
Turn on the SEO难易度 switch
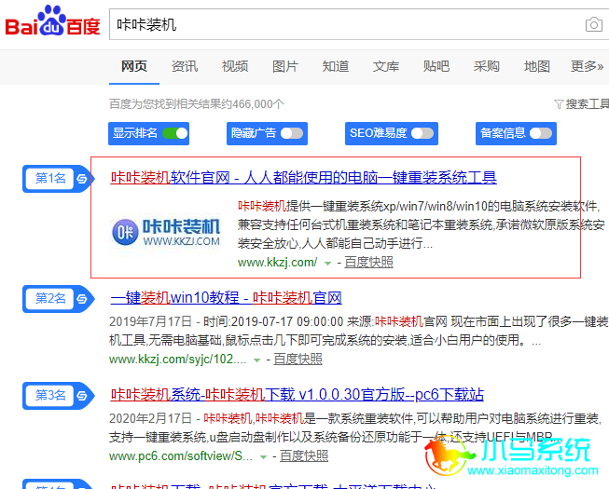tap(422, 133)
